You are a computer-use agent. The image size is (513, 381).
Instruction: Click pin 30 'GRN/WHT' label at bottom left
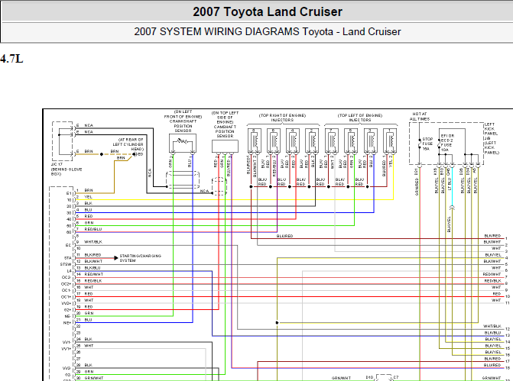[94, 378]
